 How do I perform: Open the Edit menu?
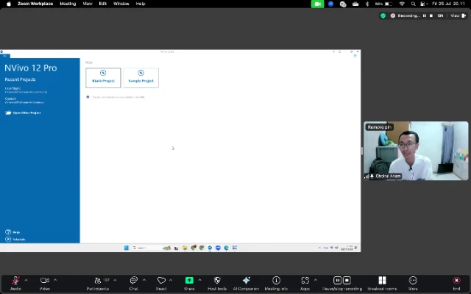tap(103, 4)
